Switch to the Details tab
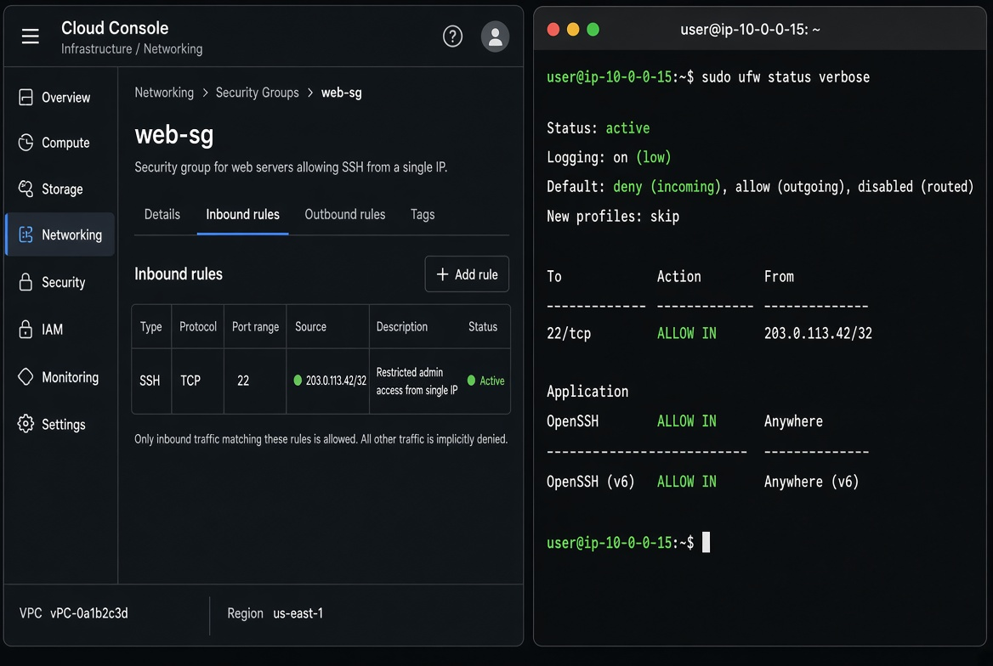 pos(162,215)
